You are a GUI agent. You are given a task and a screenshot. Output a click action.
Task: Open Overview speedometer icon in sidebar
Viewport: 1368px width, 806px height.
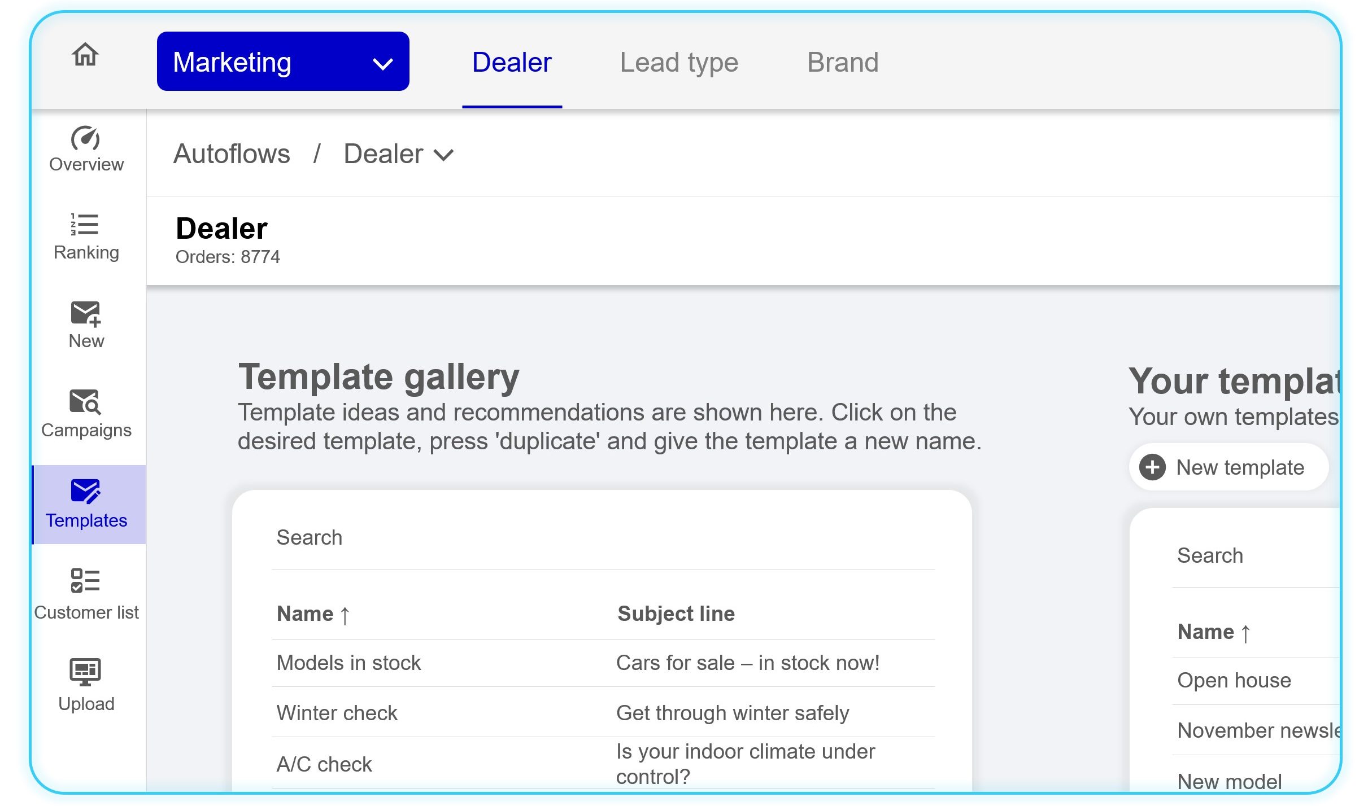(x=85, y=138)
